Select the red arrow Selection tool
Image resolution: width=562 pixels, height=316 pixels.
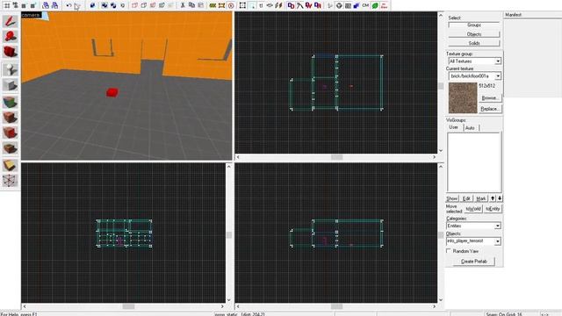click(x=10, y=21)
